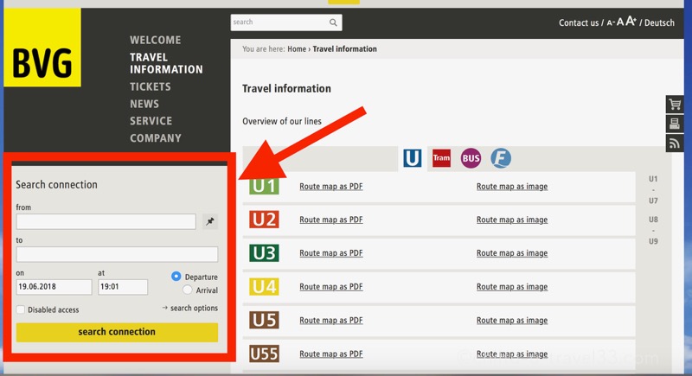Switch language to Deutsch
The width and height of the screenshot is (692, 376).
tap(659, 23)
